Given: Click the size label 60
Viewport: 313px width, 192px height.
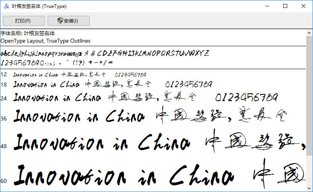Looking at the screenshot, I should pyautogui.click(x=4, y=181).
